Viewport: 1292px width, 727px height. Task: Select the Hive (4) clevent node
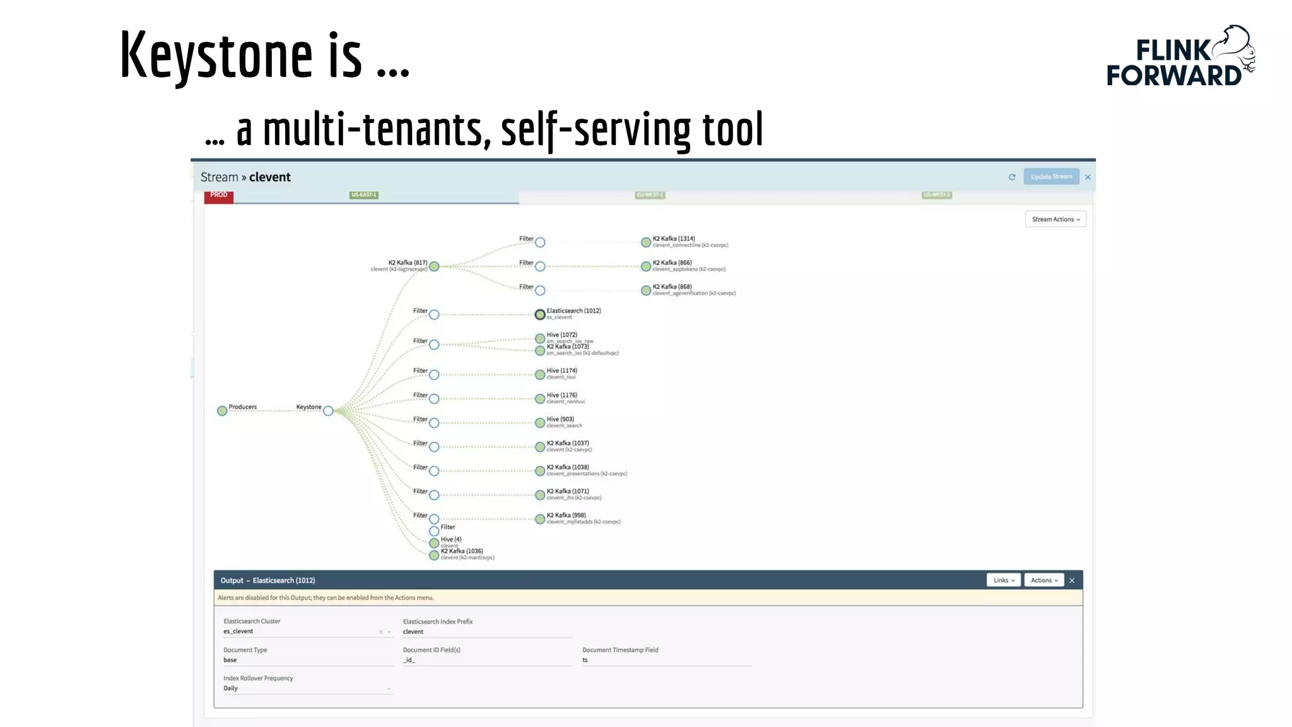pyautogui.click(x=434, y=543)
